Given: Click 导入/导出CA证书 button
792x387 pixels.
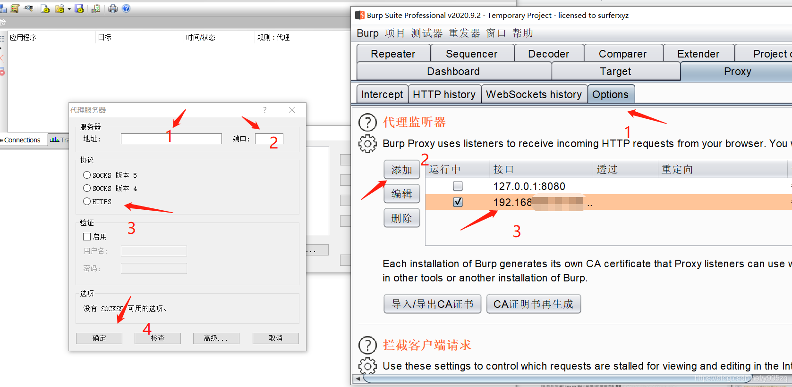Looking at the screenshot, I should (x=433, y=304).
